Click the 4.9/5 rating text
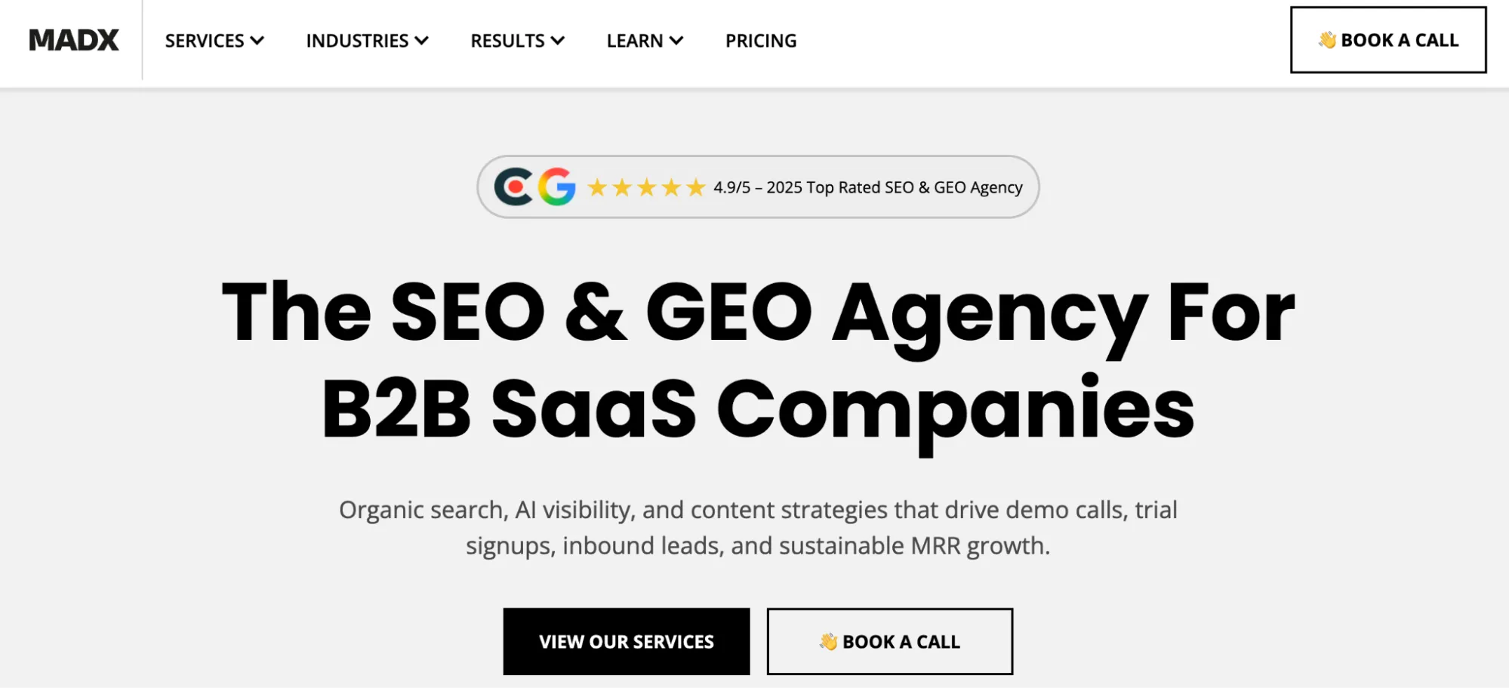 coord(732,187)
